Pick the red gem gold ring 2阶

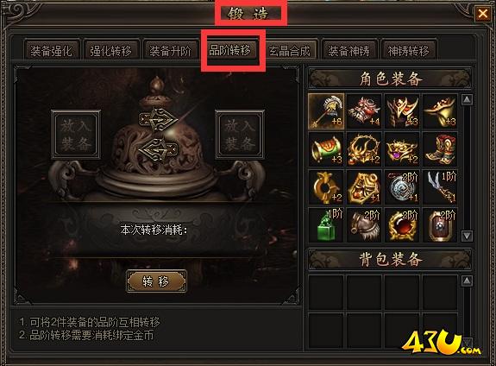pos(402,225)
